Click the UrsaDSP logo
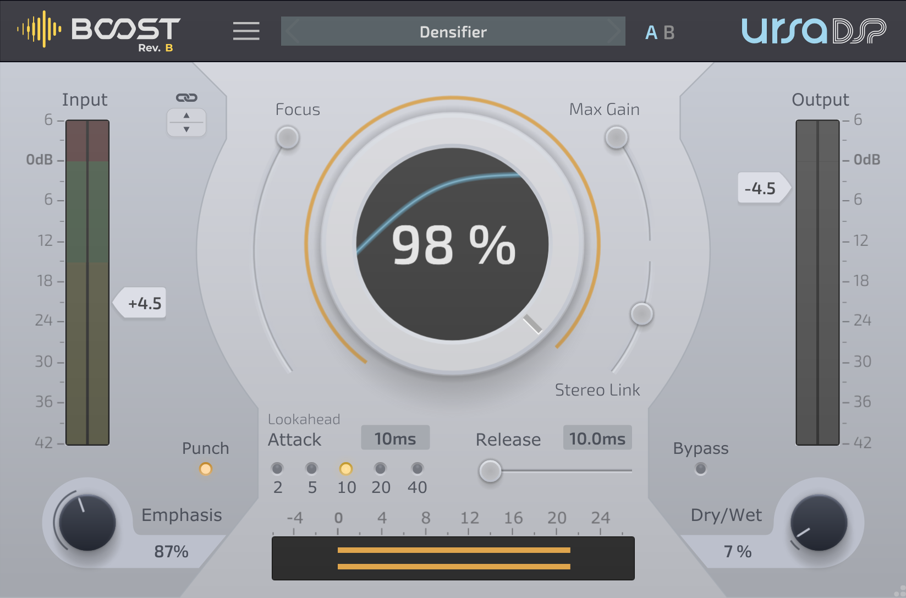The width and height of the screenshot is (906, 598). (814, 31)
